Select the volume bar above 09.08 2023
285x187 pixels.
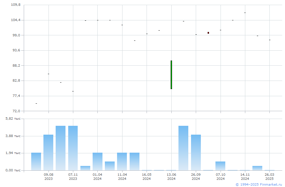pyautogui.click(x=48, y=153)
